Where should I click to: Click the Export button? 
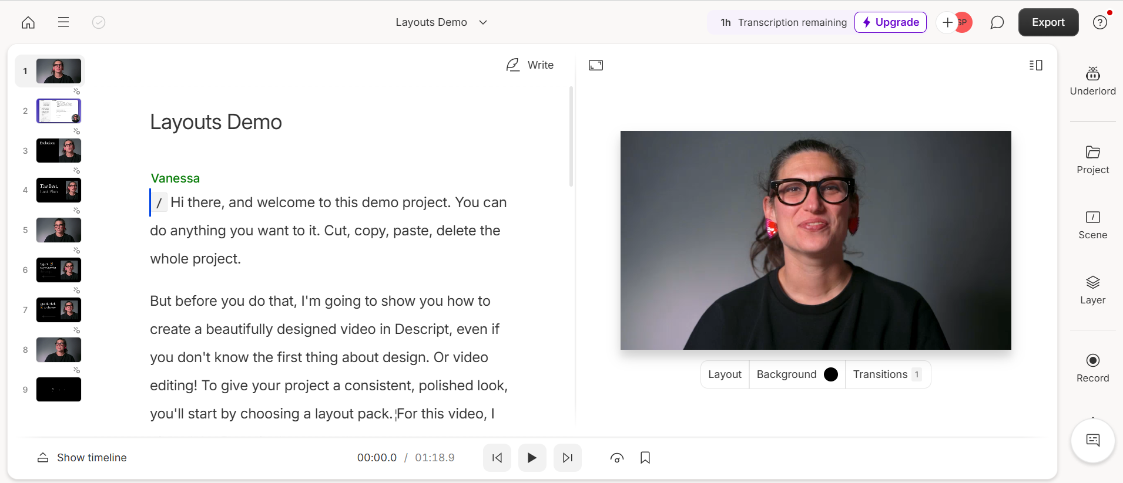(1048, 22)
